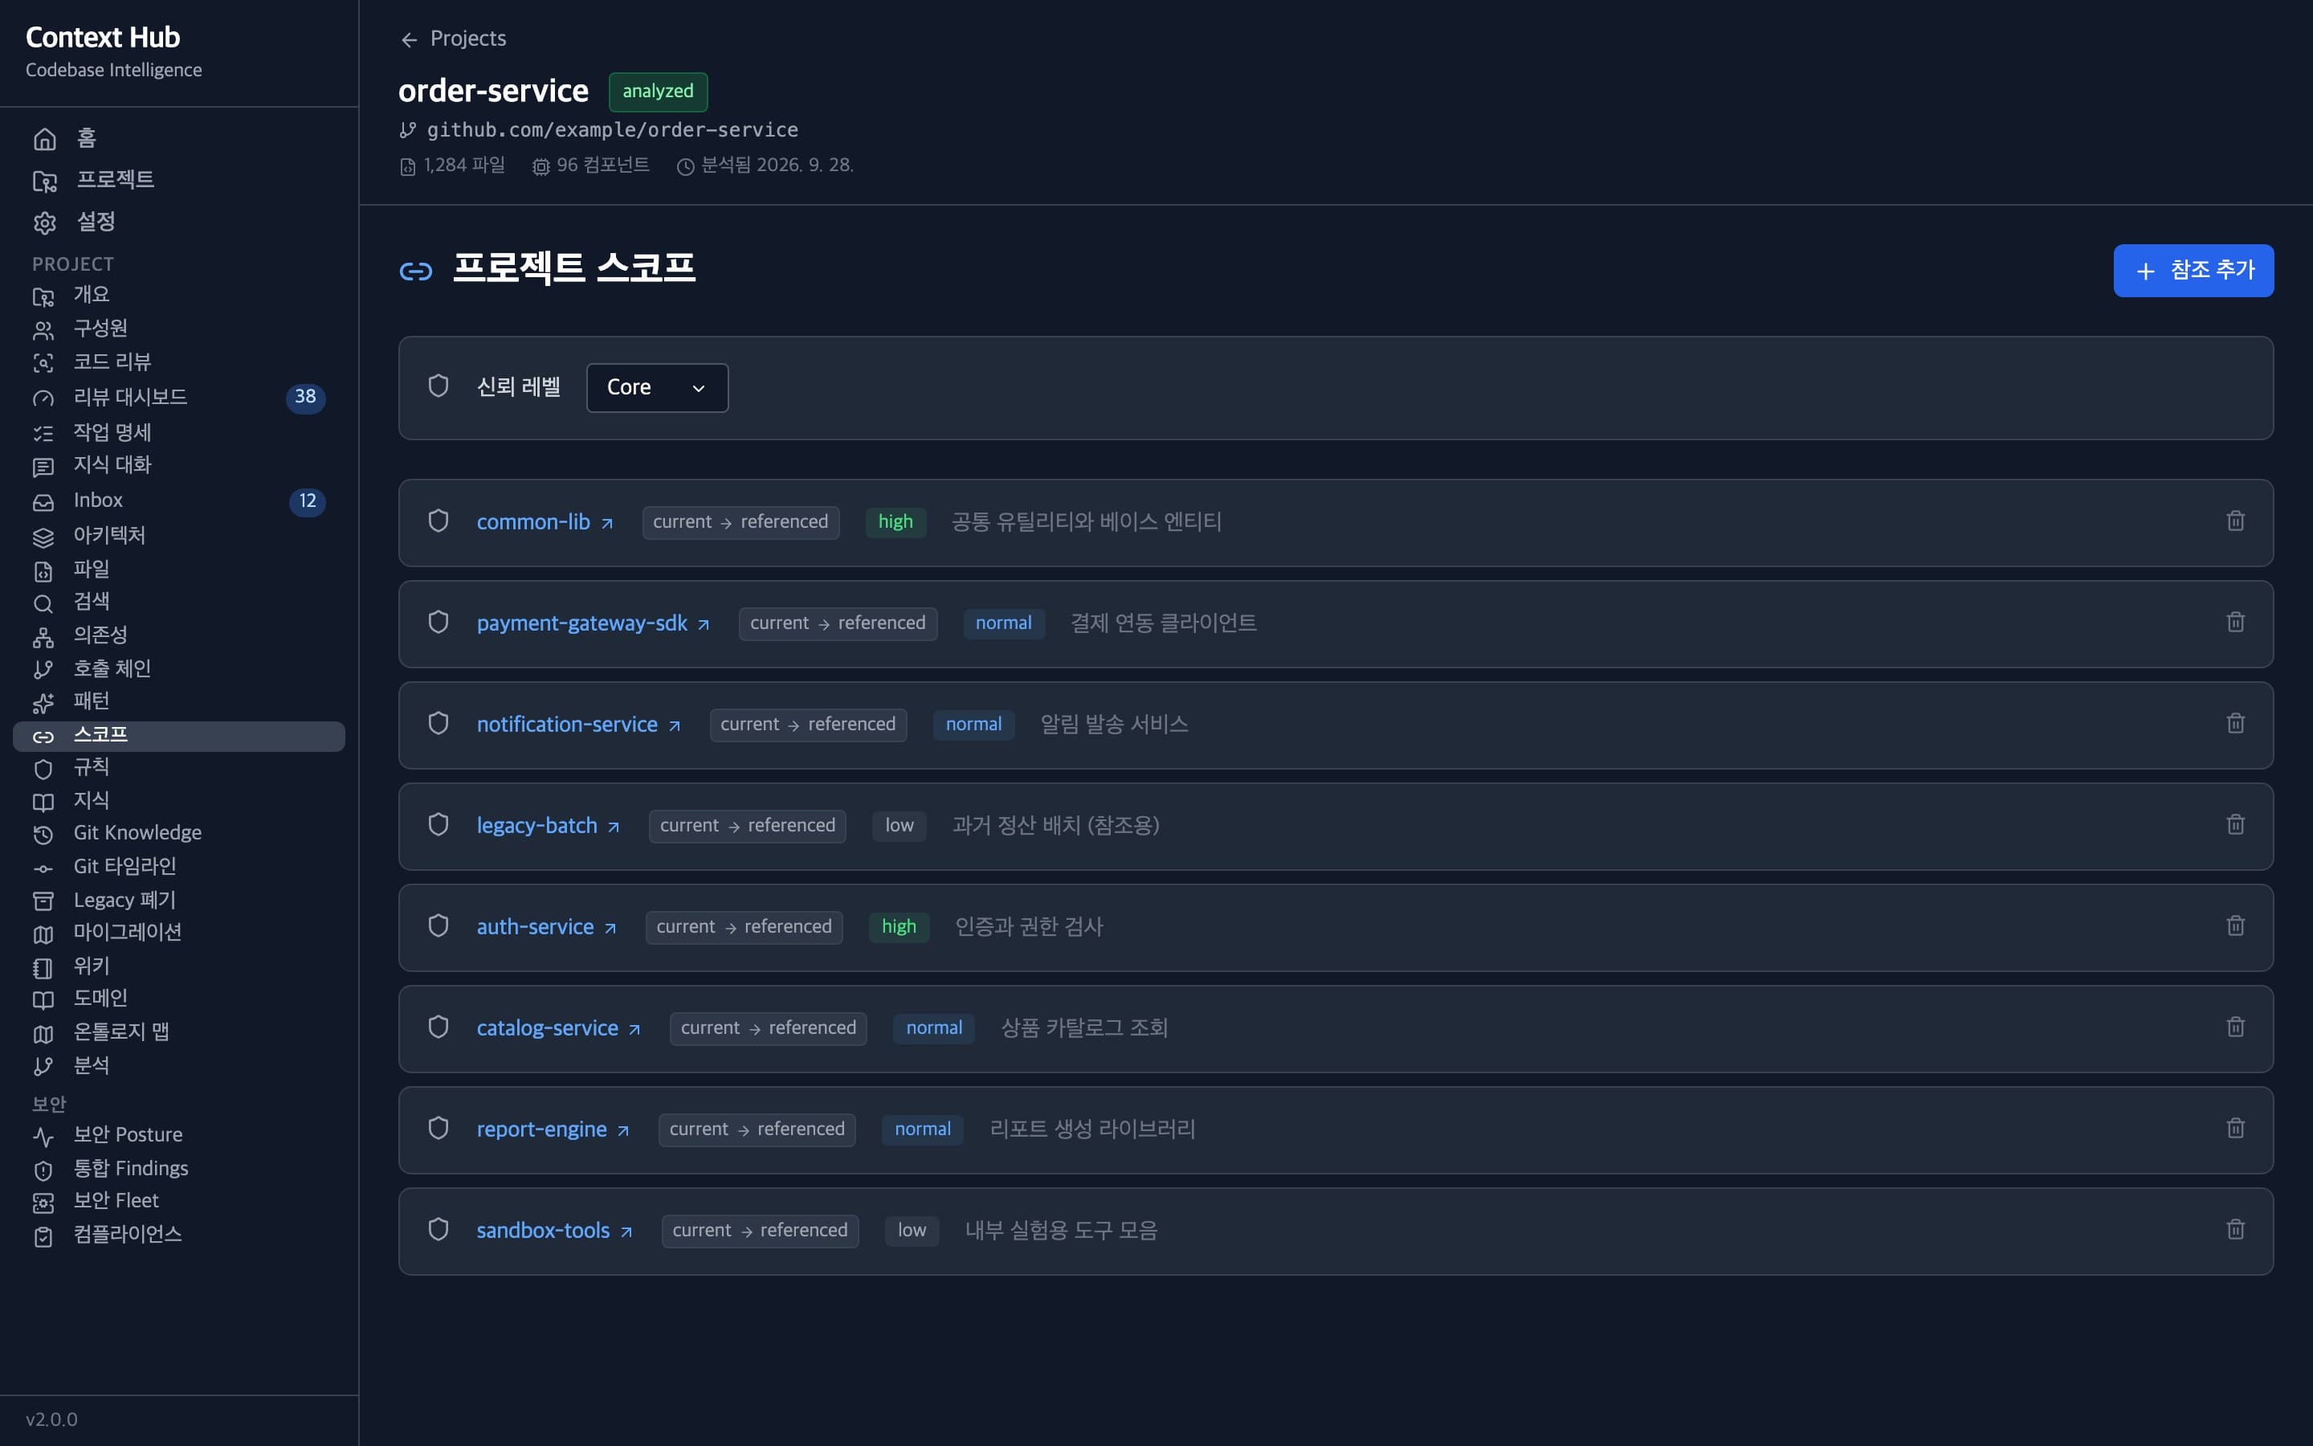Select Legacy 폐기 in sidebar

click(179, 901)
